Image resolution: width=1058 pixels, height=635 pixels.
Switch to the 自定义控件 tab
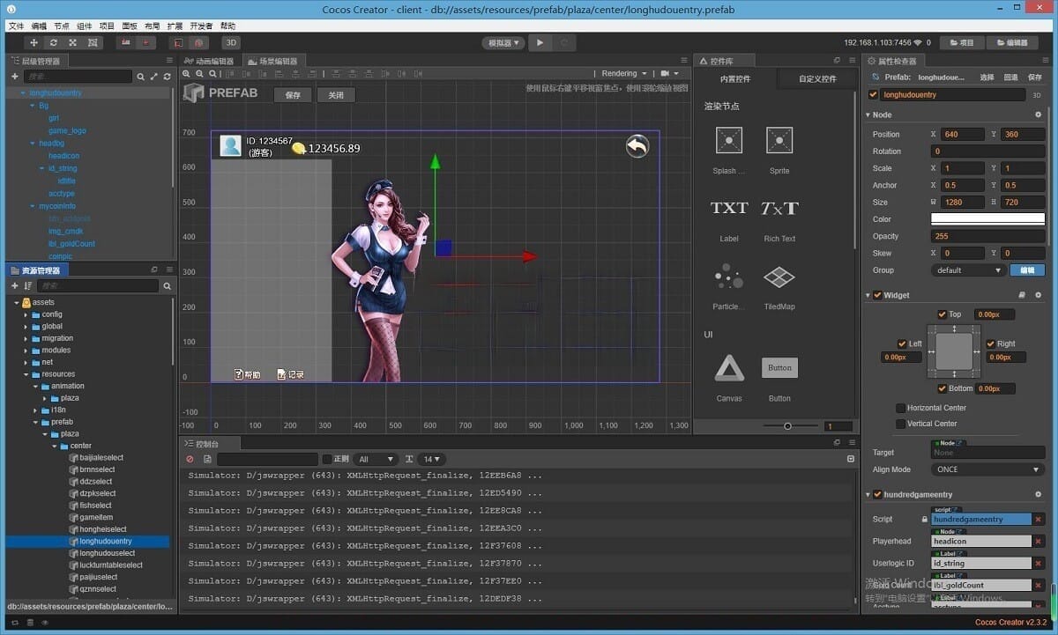point(816,79)
